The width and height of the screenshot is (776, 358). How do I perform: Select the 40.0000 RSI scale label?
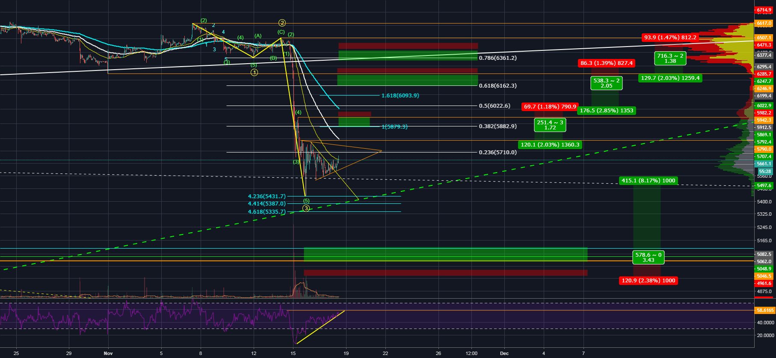(765, 323)
